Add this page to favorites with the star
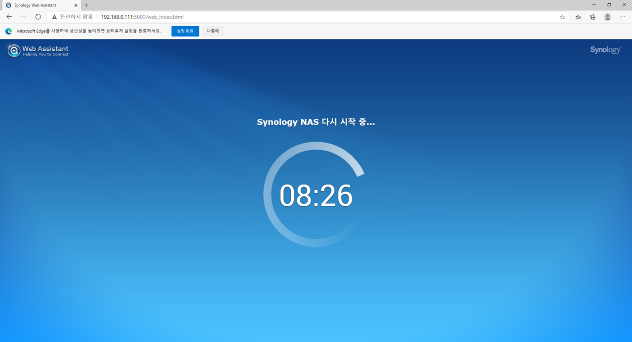This screenshot has height=342, width=632. [x=562, y=17]
